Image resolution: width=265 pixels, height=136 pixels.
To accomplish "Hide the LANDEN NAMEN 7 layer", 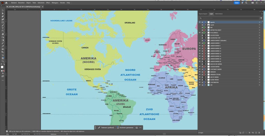I will [200, 43].
